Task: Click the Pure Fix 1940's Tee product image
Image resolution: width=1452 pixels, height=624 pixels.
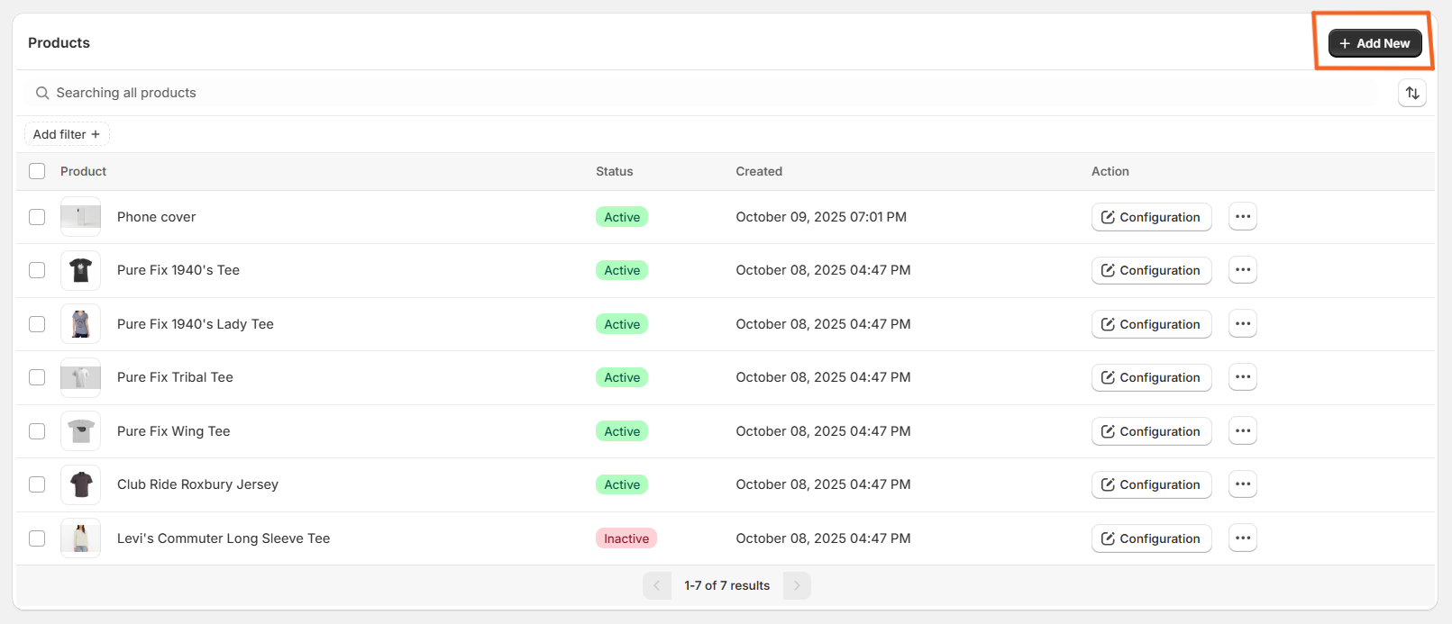Action: (80, 270)
